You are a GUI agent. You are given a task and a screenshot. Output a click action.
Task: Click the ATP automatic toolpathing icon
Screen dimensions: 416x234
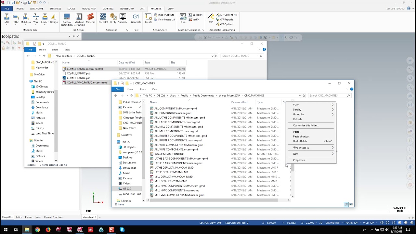tap(211, 19)
